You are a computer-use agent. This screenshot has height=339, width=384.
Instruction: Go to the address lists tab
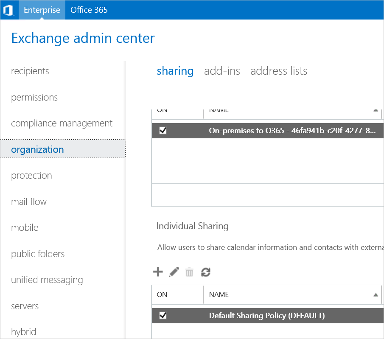pyautogui.click(x=279, y=71)
